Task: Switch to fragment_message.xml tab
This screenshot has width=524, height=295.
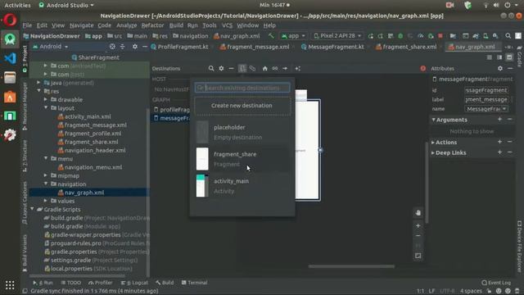Action: pos(255,47)
